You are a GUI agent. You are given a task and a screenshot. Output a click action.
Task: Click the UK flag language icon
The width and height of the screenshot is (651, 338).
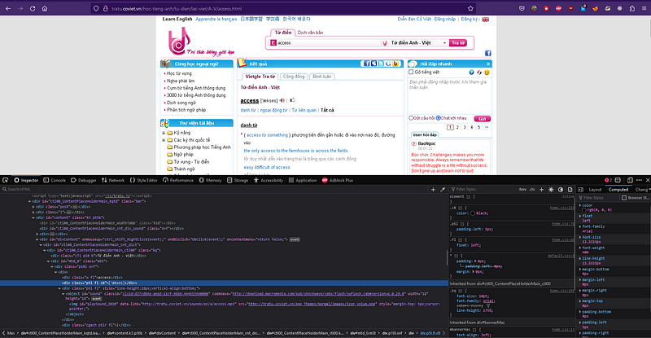485,19
